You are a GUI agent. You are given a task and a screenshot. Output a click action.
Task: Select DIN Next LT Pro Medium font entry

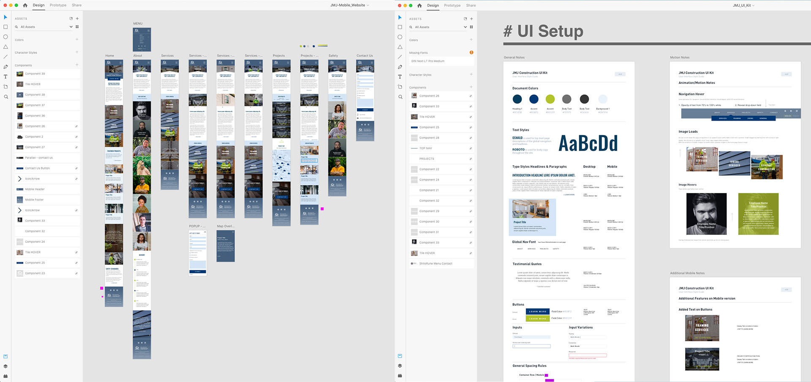[441, 61]
